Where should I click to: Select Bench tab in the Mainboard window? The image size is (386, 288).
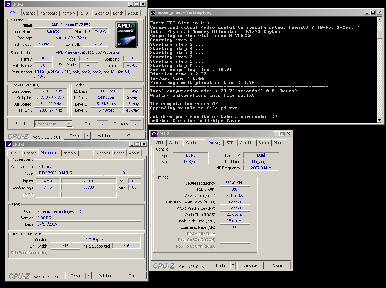point(119,153)
